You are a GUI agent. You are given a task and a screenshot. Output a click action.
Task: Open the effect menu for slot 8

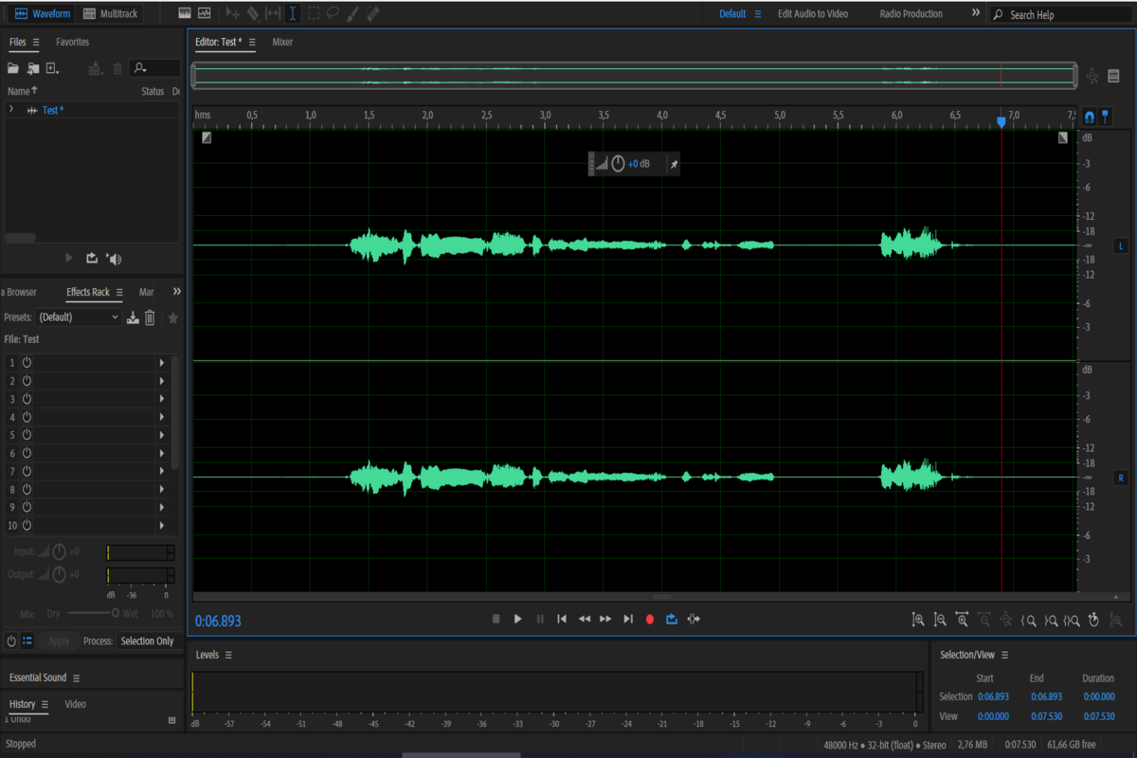[162, 489]
